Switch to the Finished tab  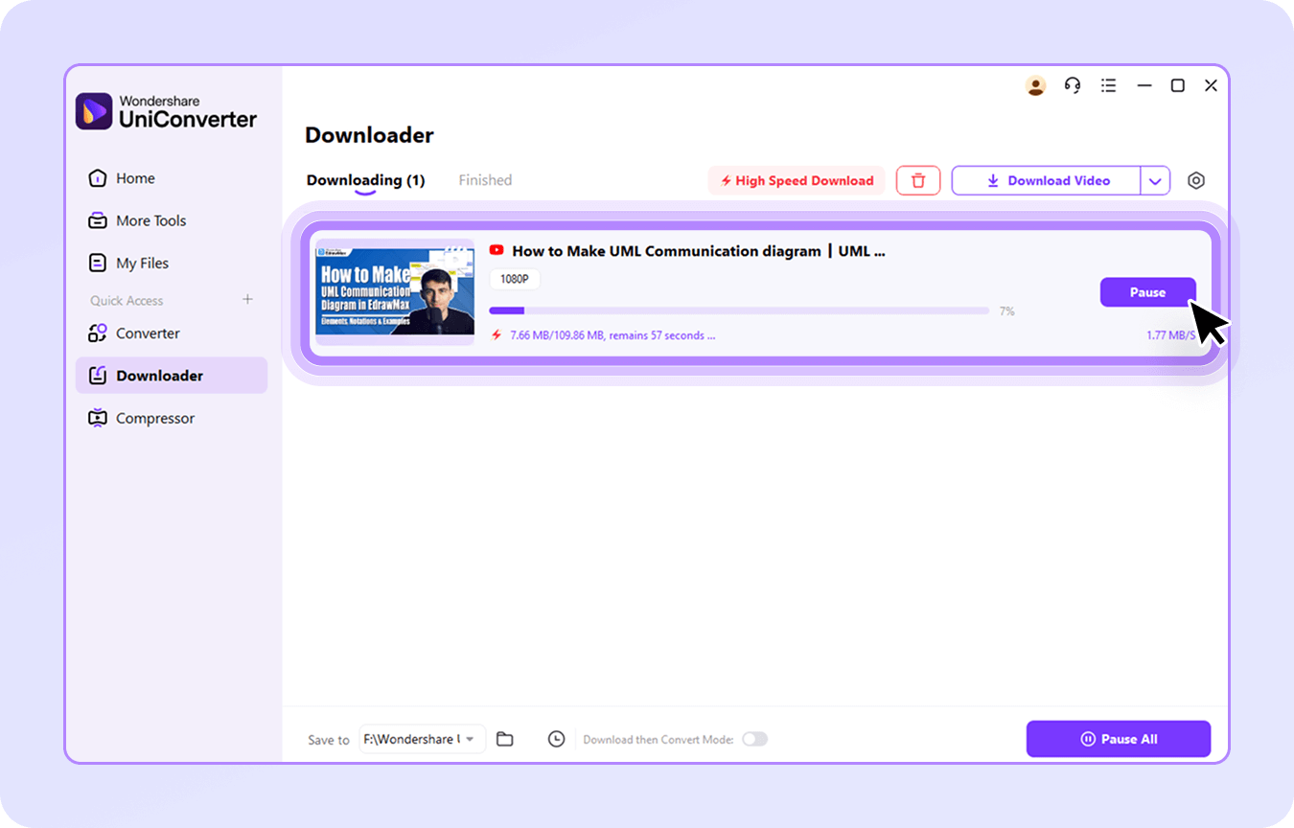(485, 180)
